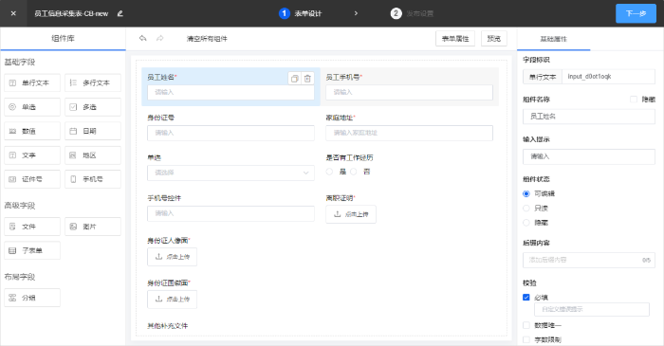Add a 子表单 component
The height and width of the screenshot is (346, 664).
pos(32,251)
